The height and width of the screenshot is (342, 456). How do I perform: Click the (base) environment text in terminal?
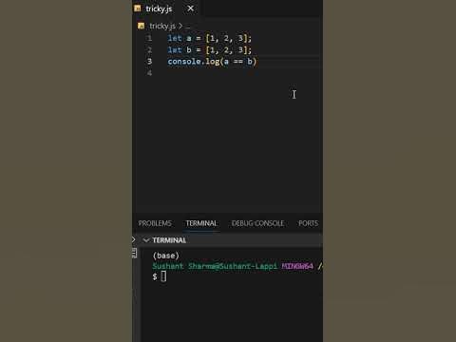click(x=166, y=256)
